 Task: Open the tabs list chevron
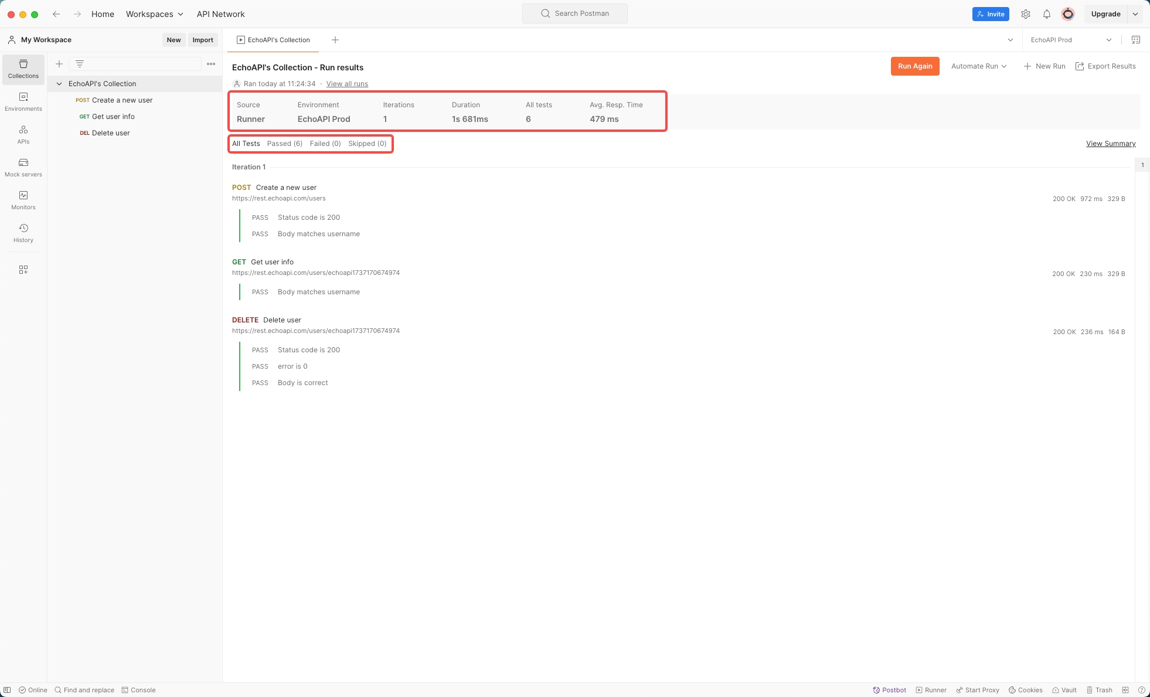(x=1010, y=40)
